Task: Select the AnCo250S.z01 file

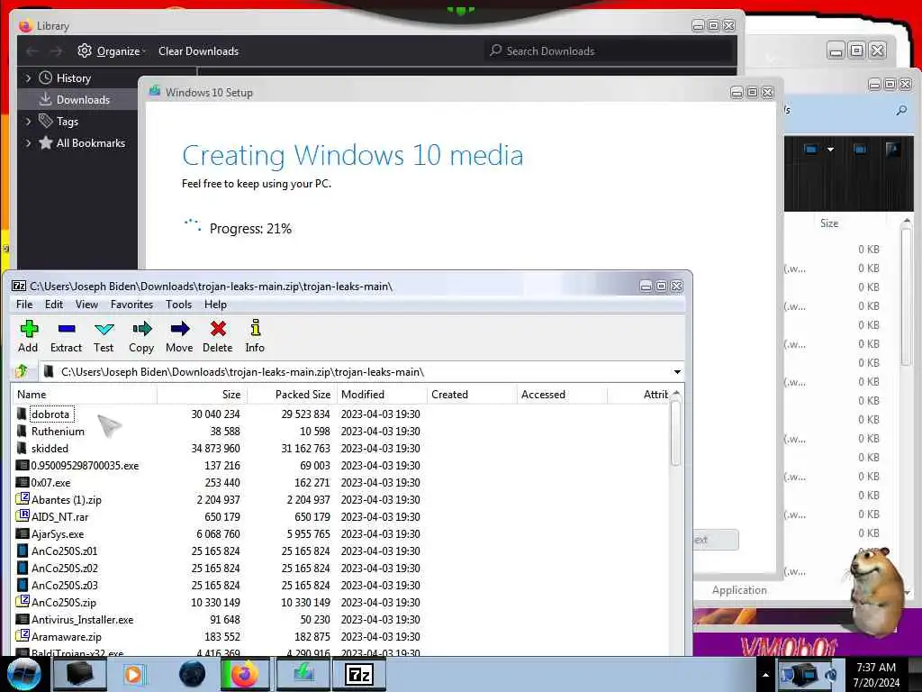Action: 65,551
